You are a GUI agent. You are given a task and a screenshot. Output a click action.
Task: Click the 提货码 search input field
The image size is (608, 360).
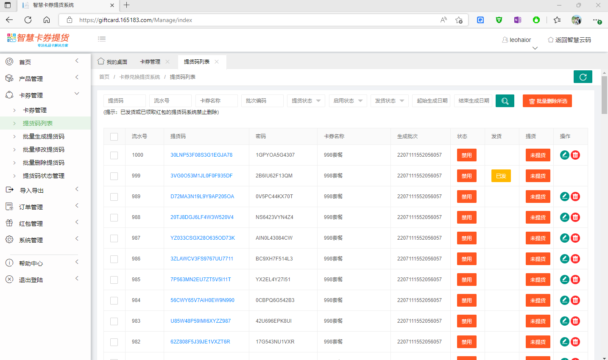tap(124, 101)
